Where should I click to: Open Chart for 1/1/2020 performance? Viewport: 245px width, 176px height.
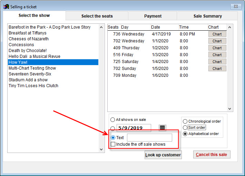[x=217, y=41]
